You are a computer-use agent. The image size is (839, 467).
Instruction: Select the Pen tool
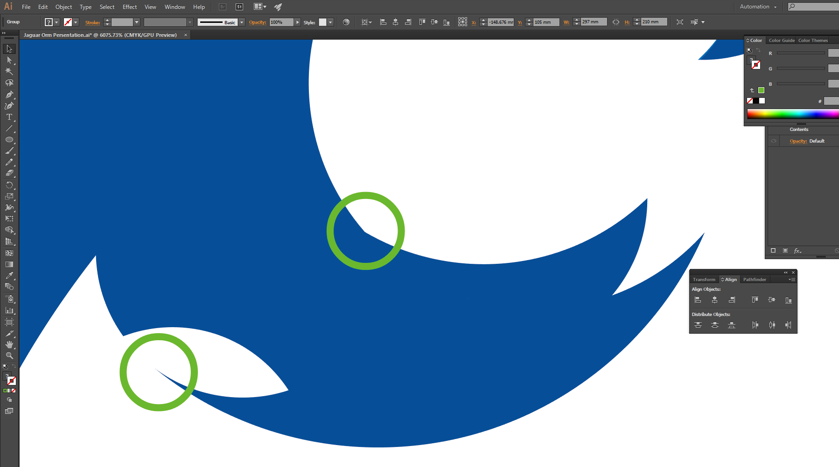[x=9, y=94]
